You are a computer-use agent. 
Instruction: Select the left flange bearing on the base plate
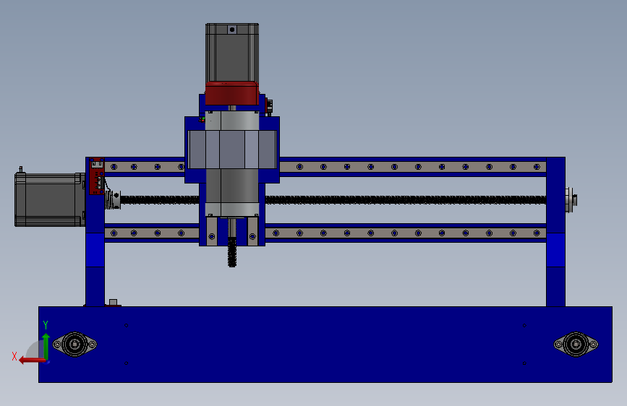(74, 344)
